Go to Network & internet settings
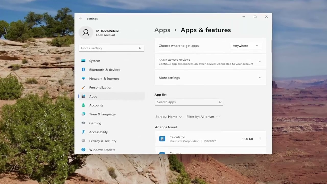 point(112,78)
